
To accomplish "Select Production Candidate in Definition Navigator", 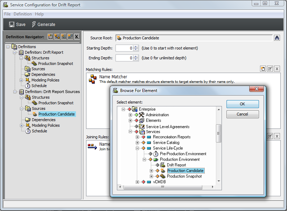I will [x=57, y=114].
